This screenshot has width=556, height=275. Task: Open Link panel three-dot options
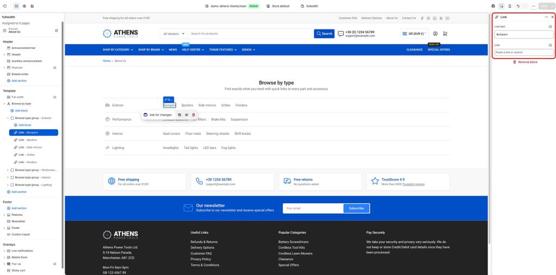tap(546, 17)
